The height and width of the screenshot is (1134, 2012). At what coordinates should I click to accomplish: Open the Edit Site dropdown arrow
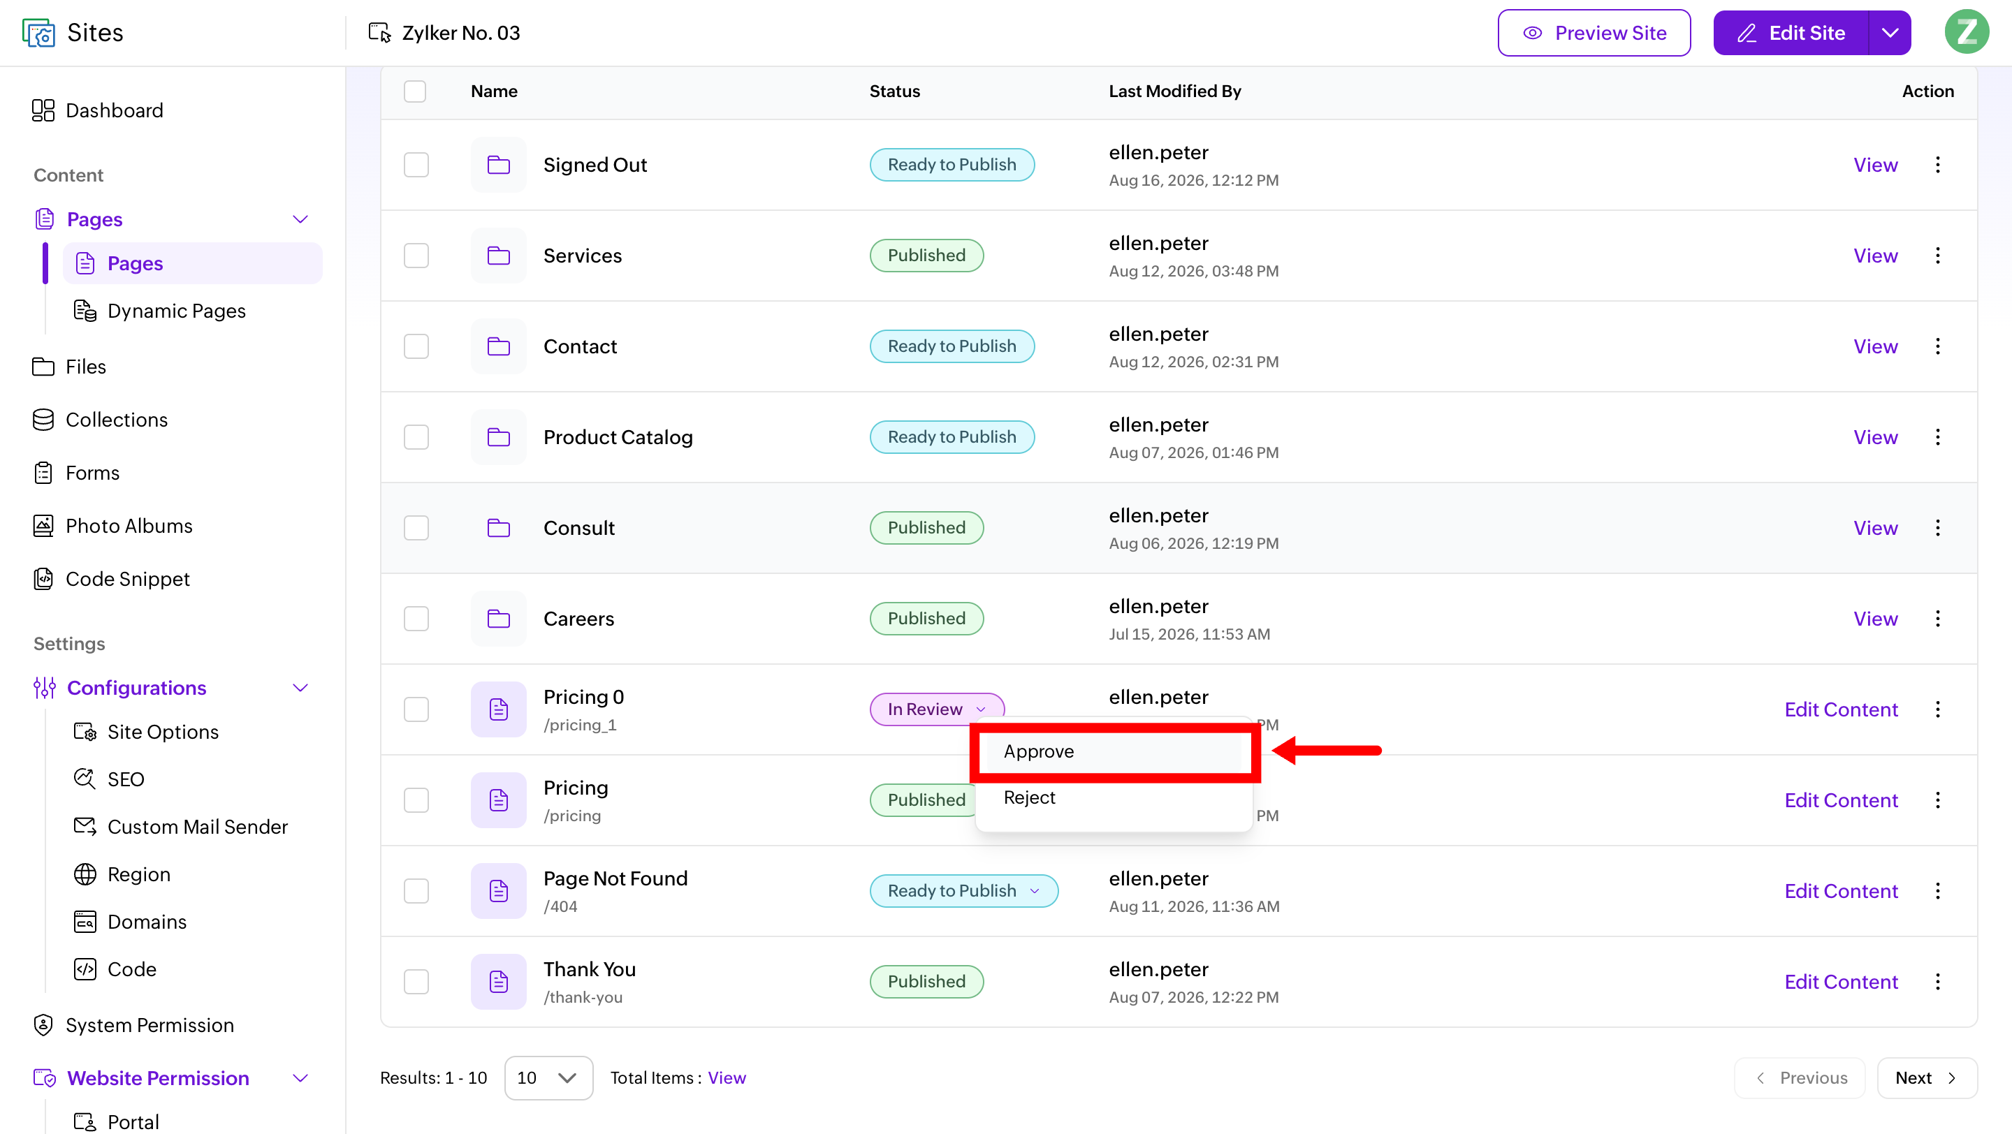pyautogui.click(x=1890, y=33)
